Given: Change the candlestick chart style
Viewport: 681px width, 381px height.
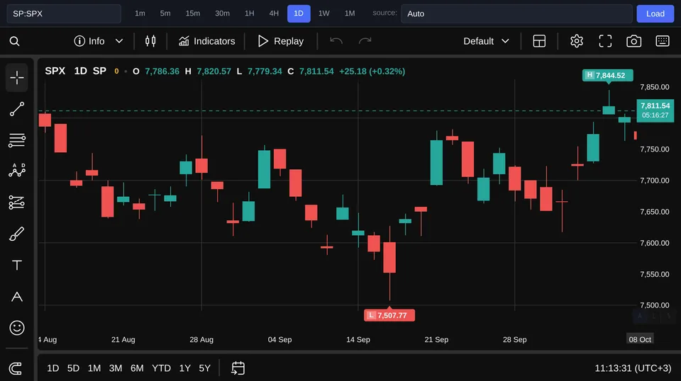Looking at the screenshot, I should [150, 41].
